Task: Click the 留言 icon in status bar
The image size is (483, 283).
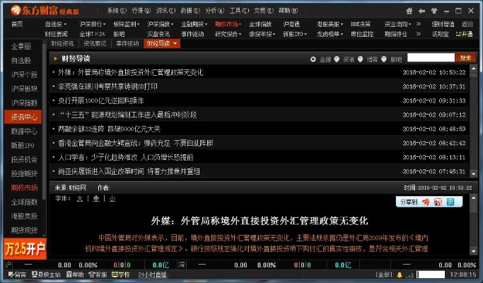Action: coord(16,275)
